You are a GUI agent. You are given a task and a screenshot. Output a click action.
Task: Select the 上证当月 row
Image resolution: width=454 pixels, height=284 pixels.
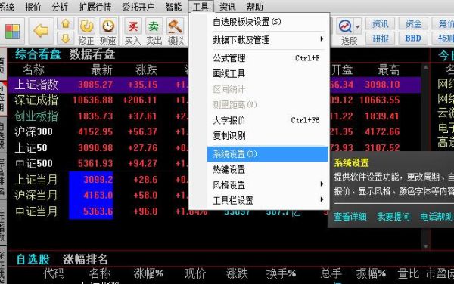214,180
